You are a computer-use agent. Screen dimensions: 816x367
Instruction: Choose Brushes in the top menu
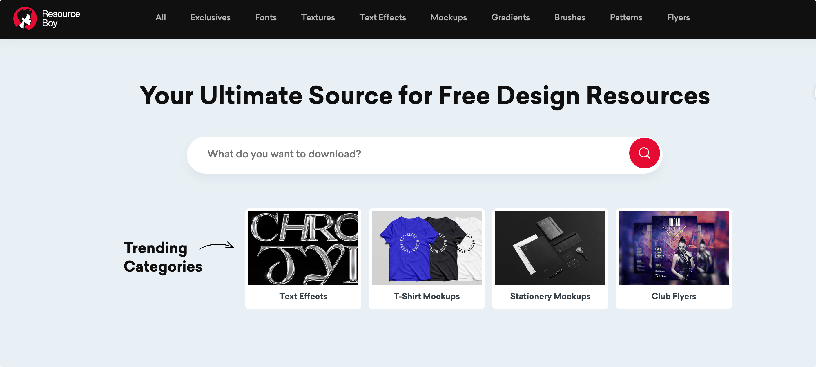pos(570,17)
